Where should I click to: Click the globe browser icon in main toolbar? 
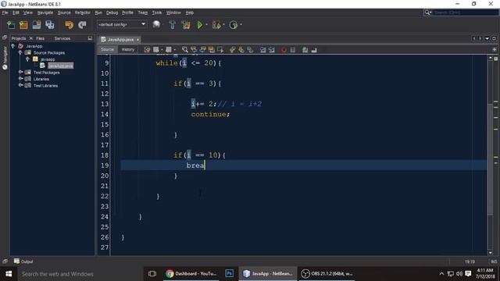(x=156, y=24)
